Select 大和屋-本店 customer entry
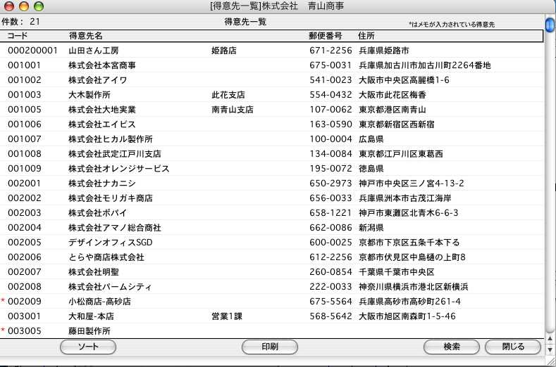The width and height of the screenshot is (556, 367). pyautogui.click(x=93, y=316)
